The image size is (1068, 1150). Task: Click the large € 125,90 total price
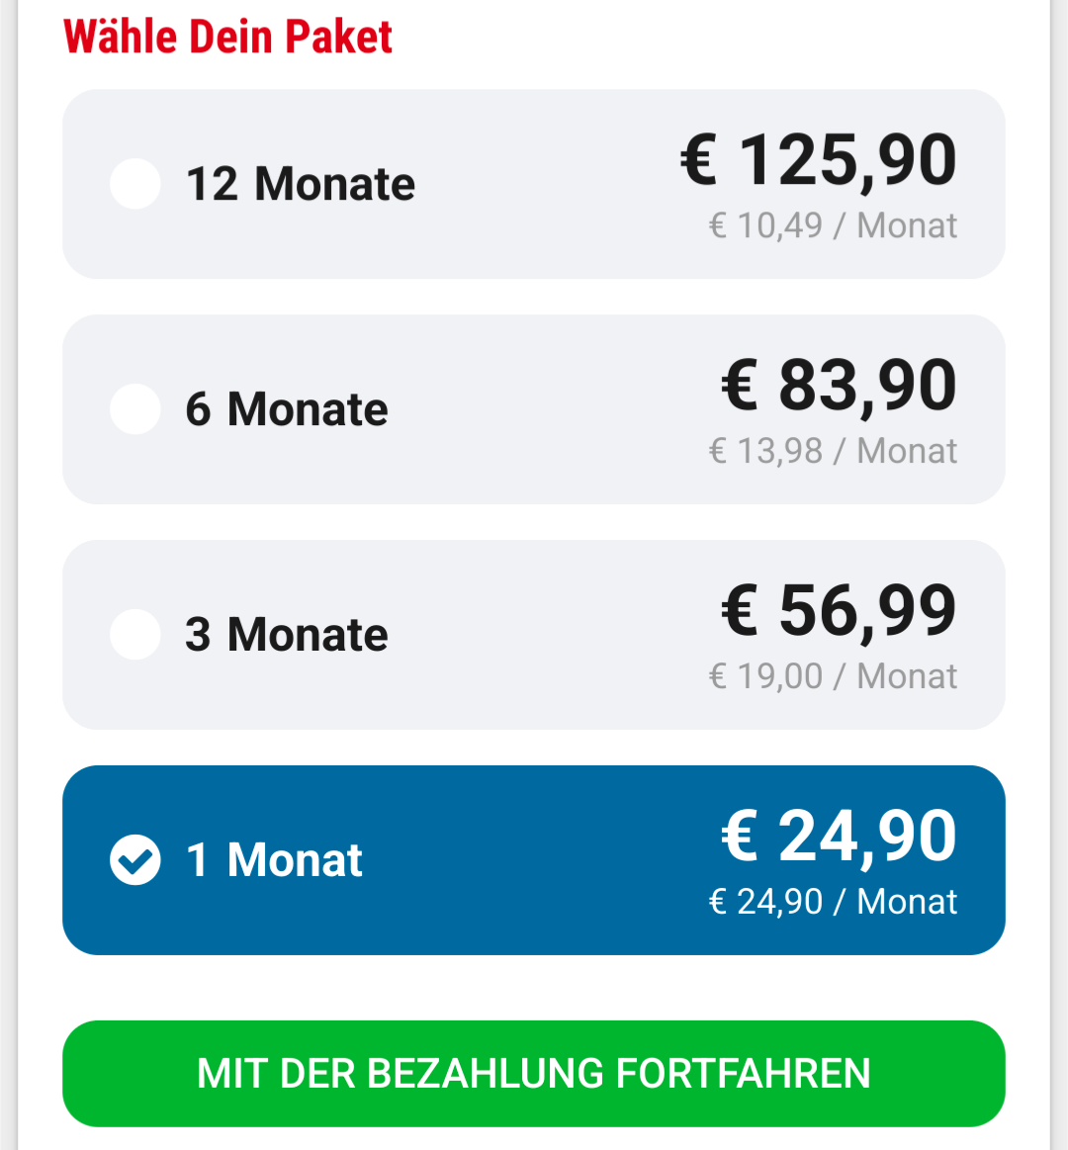tap(819, 160)
